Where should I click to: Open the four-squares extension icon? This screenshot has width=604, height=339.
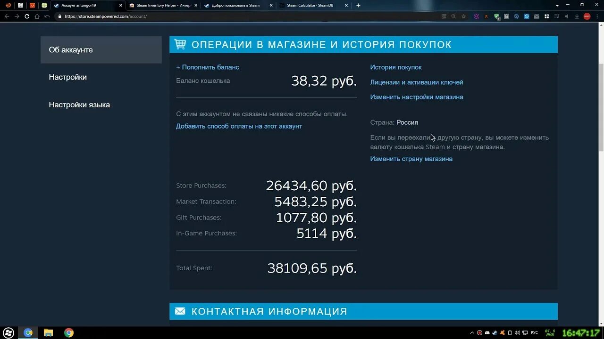point(546,16)
